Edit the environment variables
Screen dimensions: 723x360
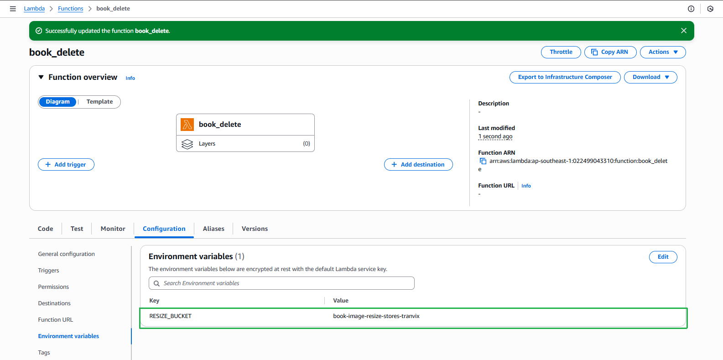(663, 257)
